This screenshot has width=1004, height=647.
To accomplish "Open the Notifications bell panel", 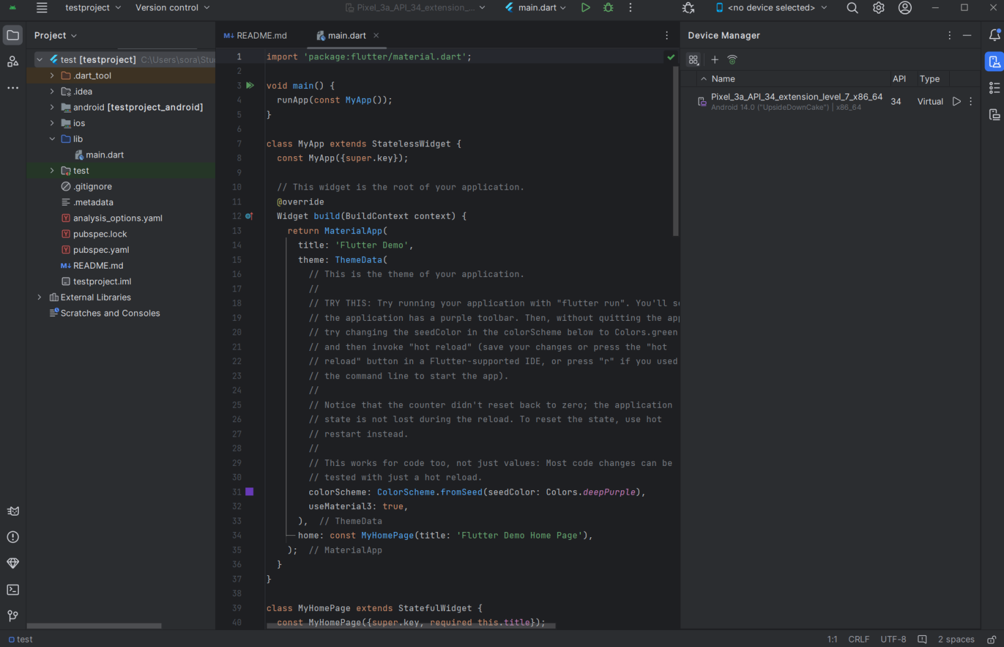I will pyautogui.click(x=994, y=35).
